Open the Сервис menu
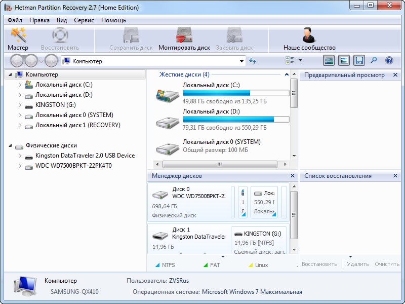 coord(84,20)
